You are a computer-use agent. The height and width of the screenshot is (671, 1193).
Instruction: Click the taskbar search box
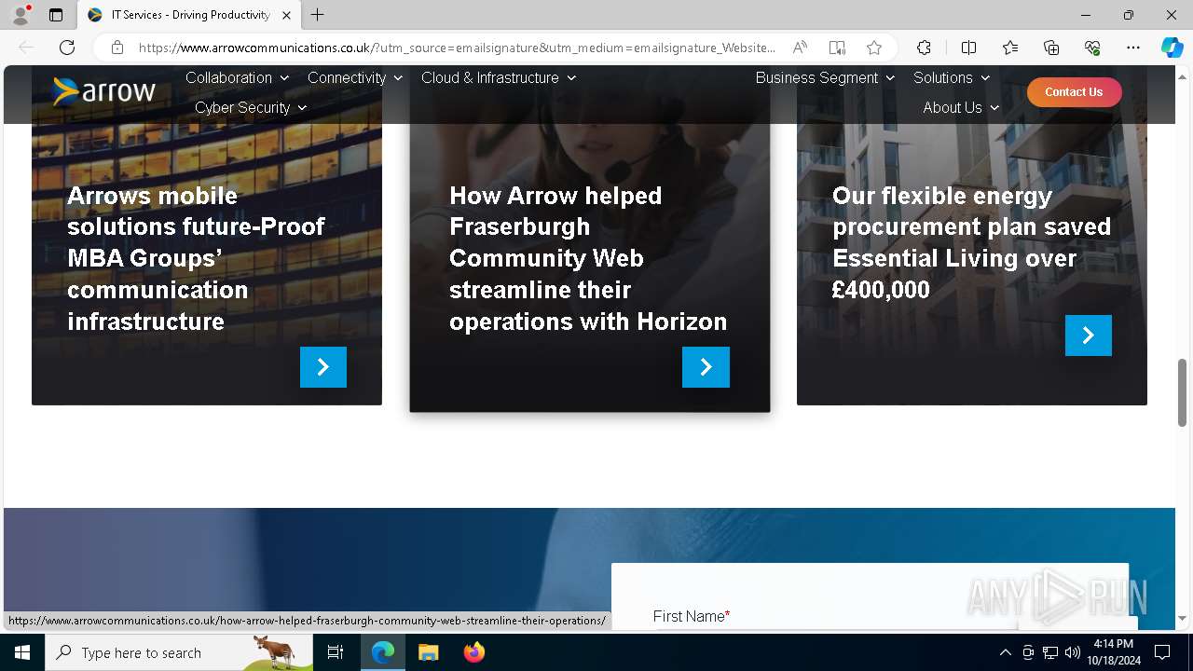[179, 652]
